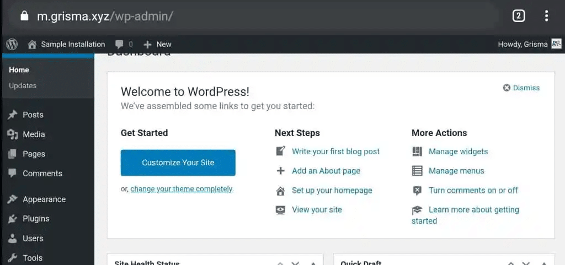Toggle the Quick Draft panel triangle
The image size is (565, 265).
click(x=543, y=263)
